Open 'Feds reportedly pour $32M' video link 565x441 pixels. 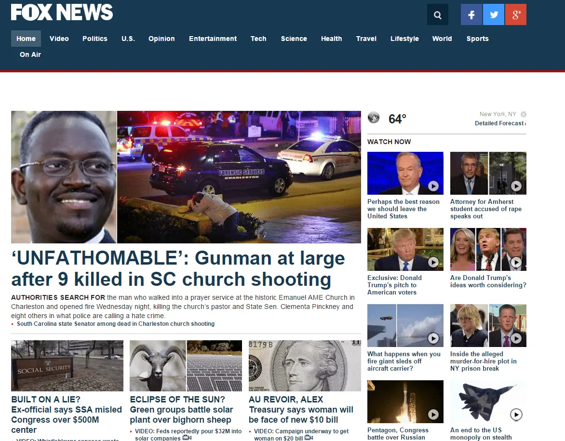tap(188, 435)
